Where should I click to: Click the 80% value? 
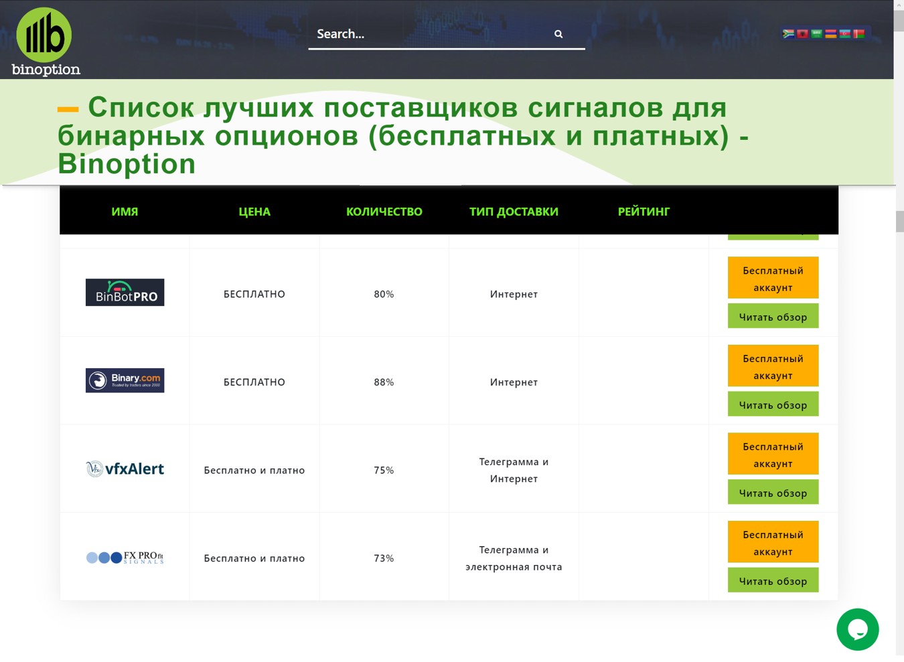[x=384, y=294]
